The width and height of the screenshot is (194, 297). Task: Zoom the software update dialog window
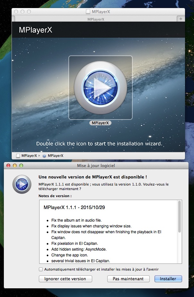(x=21, y=166)
